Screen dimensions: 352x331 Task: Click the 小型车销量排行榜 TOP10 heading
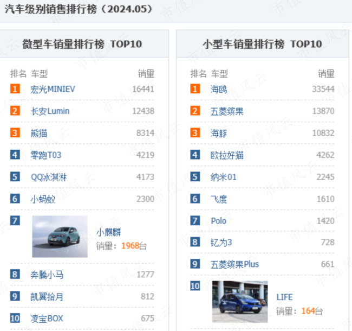[x=262, y=44]
